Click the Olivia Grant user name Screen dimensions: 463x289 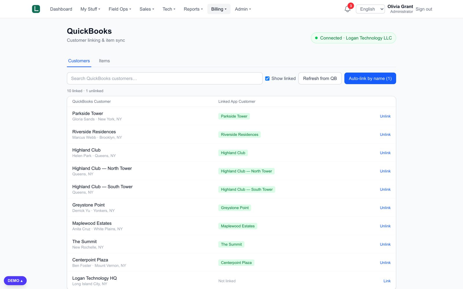click(400, 6)
